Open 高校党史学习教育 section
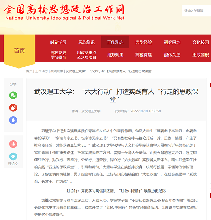Screen dimensions: 211x220 click(x=58, y=55)
